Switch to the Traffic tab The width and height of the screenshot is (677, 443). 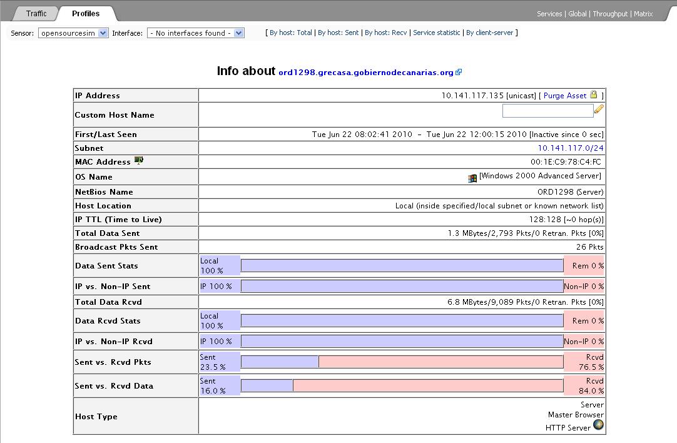[x=36, y=14]
